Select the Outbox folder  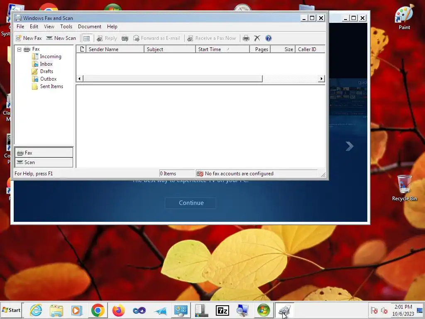click(x=48, y=79)
